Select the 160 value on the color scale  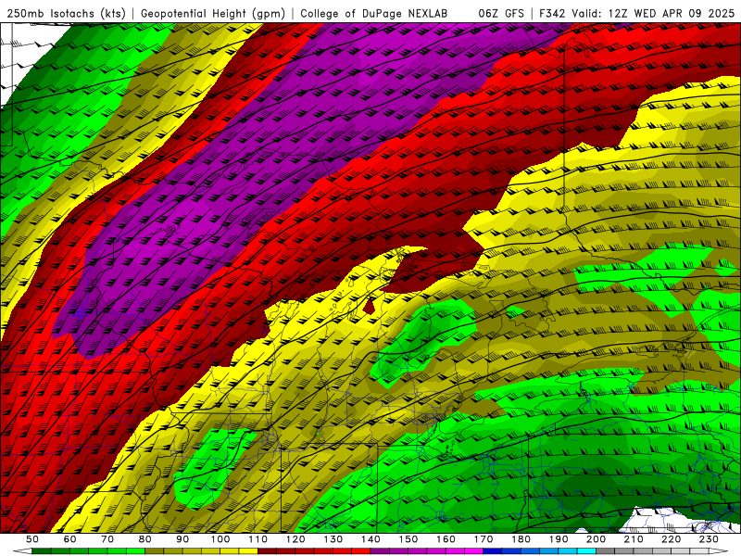tap(446, 539)
